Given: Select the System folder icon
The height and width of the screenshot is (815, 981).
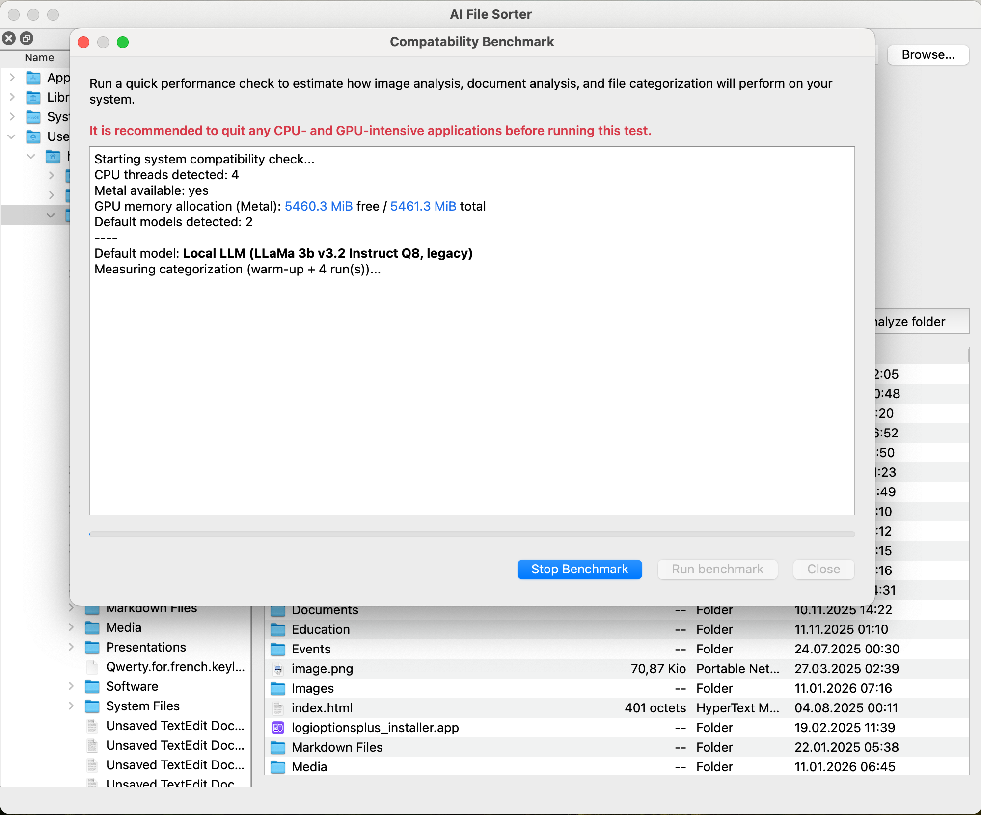Looking at the screenshot, I should pyautogui.click(x=33, y=117).
